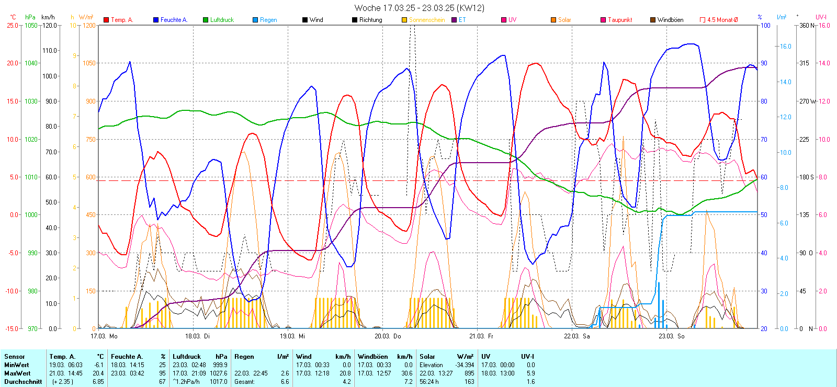837x387 pixels.
Task: Click the blue Feuchte A. legend marker
Action: pyautogui.click(x=156, y=20)
